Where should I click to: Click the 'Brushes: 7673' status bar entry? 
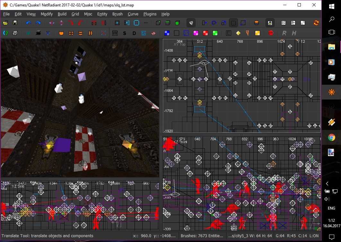[202, 236]
